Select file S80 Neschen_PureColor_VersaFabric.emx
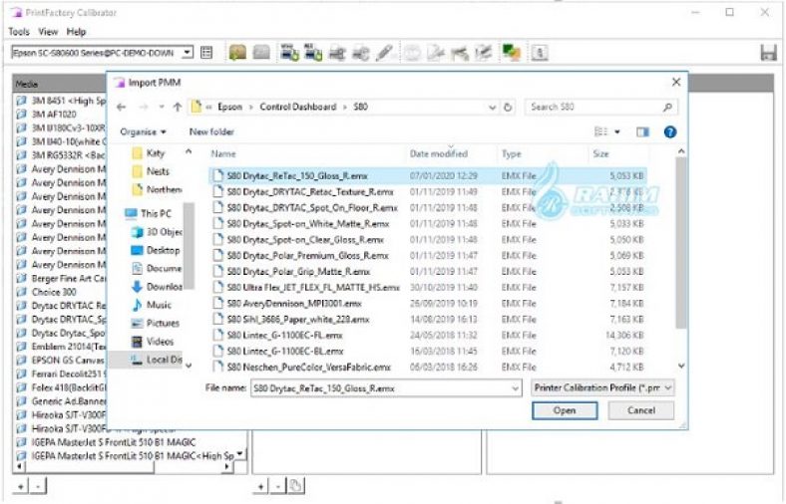 pyautogui.click(x=428, y=367)
